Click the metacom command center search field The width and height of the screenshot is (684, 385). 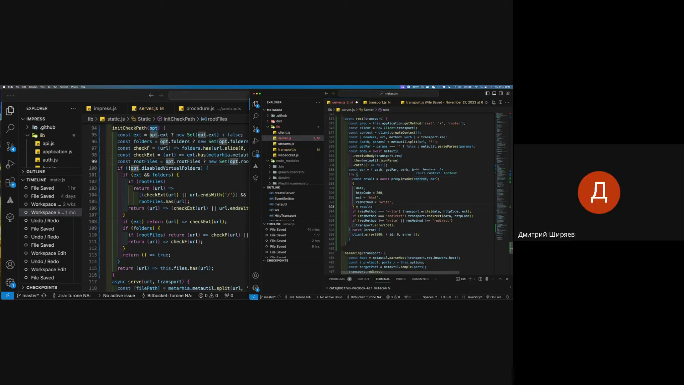coord(389,93)
